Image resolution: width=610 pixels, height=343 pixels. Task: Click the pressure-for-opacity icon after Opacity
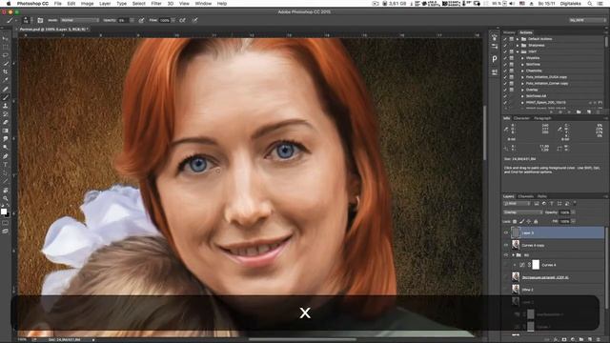(141, 20)
